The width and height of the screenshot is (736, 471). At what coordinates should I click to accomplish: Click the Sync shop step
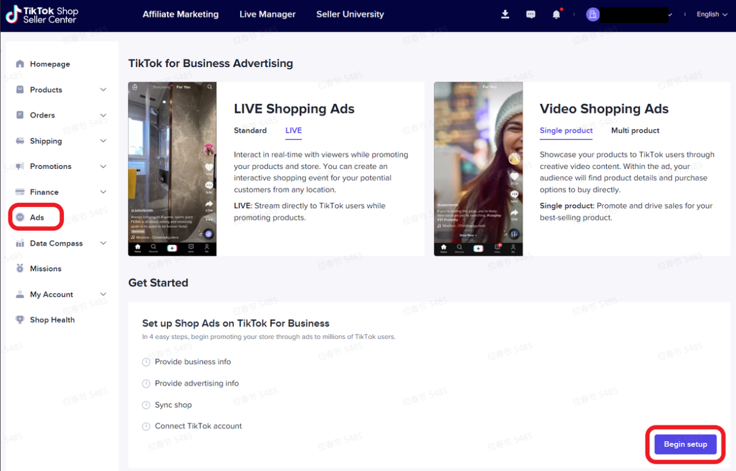(173, 405)
